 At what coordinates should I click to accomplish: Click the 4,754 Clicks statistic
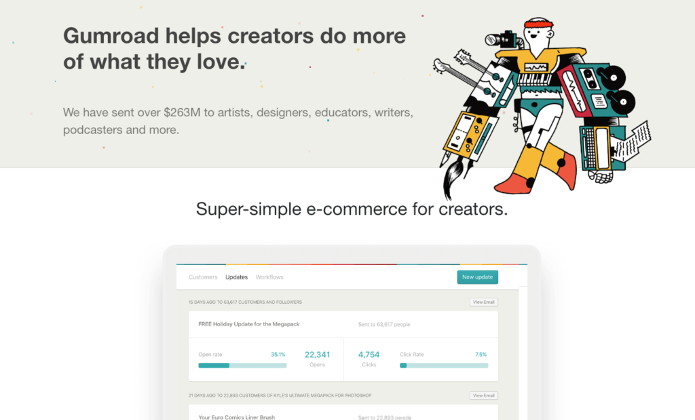pyautogui.click(x=369, y=359)
